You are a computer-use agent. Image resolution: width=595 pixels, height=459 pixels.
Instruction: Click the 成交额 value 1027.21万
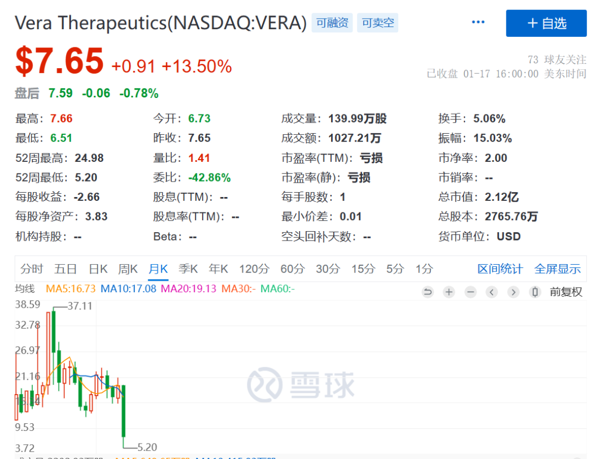[x=355, y=138]
